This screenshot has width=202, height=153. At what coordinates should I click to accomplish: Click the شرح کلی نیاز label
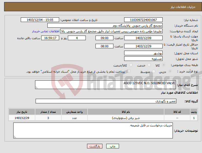click(187, 85)
